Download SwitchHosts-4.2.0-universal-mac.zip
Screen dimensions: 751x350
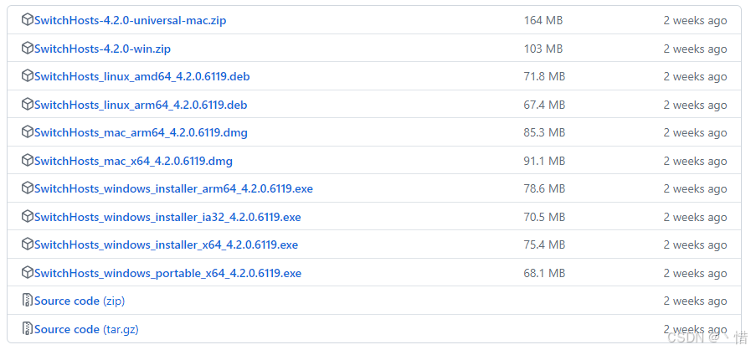pyautogui.click(x=131, y=21)
